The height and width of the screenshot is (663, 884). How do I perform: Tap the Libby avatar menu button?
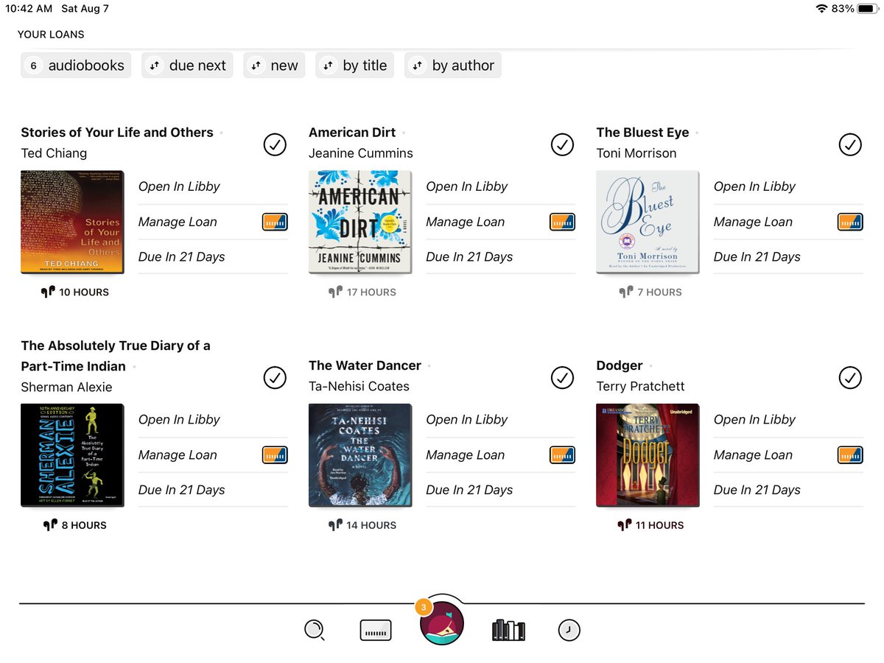(x=441, y=623)
